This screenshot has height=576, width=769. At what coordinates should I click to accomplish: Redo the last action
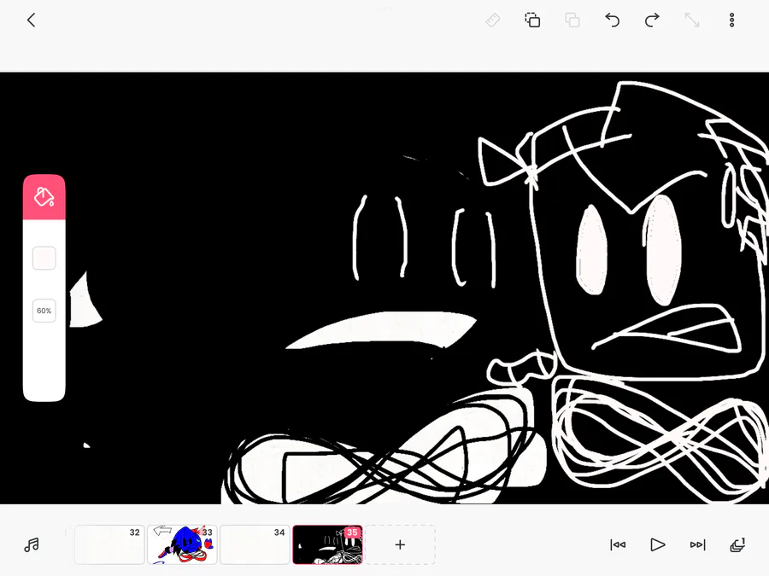pyautogui.click(x=652, y=20)
